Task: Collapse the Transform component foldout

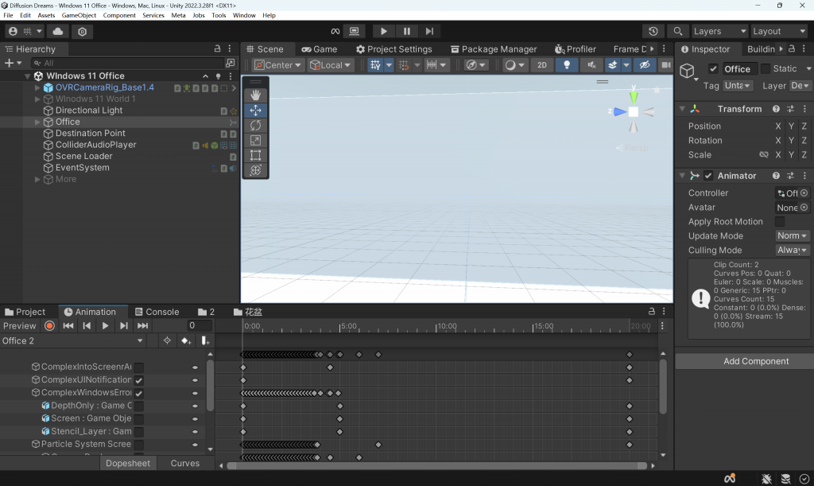Action: (x=682, y=109)
